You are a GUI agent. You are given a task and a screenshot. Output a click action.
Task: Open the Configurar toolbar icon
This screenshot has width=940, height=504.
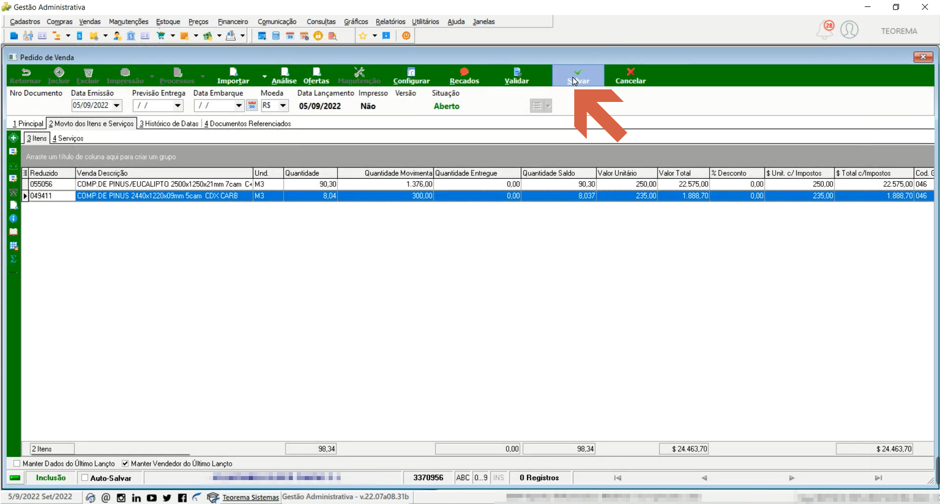411,72
